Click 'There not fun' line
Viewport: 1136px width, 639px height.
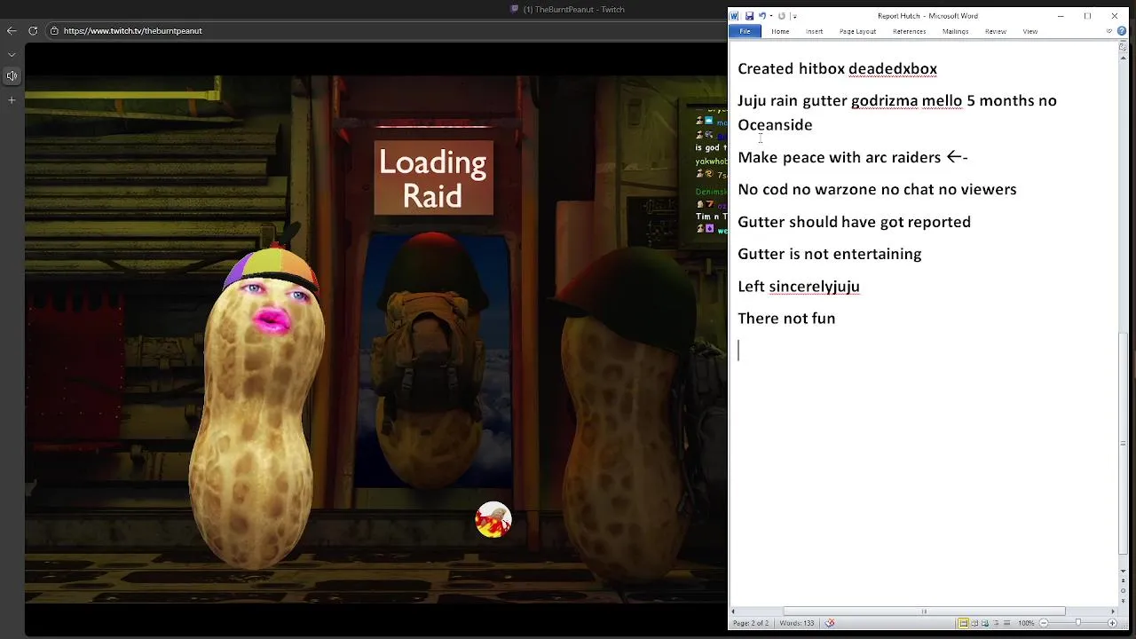[x=786, y=318]
